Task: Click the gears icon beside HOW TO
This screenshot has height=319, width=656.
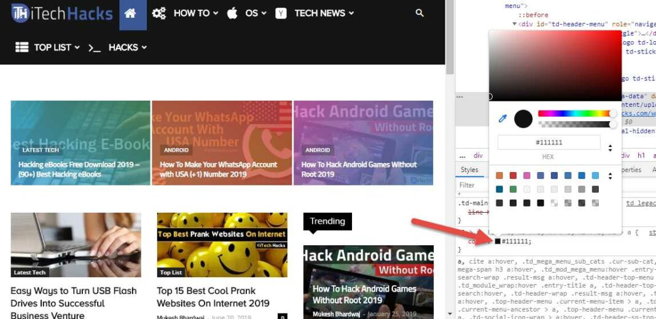Action: point(159,14)
